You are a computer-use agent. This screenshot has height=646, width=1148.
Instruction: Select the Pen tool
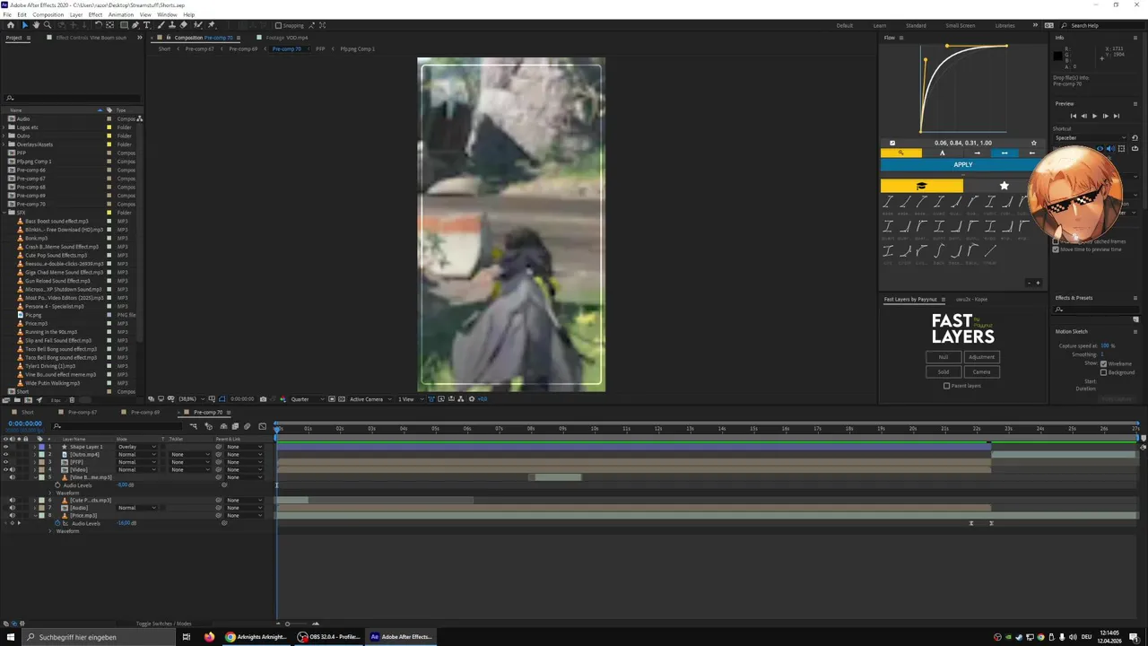point(135,25)
